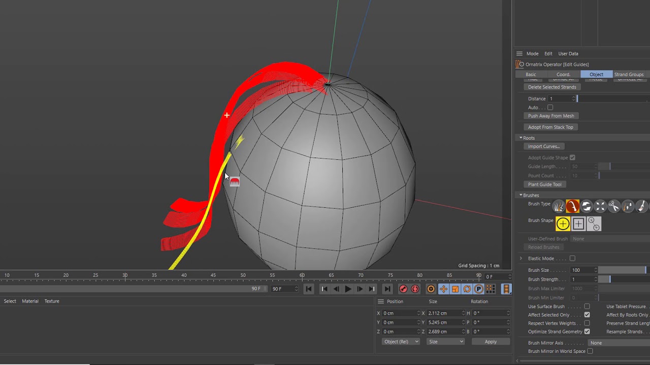Toggle point-level animation dots icon
The image size is (650, 365).
coord(491,289)
